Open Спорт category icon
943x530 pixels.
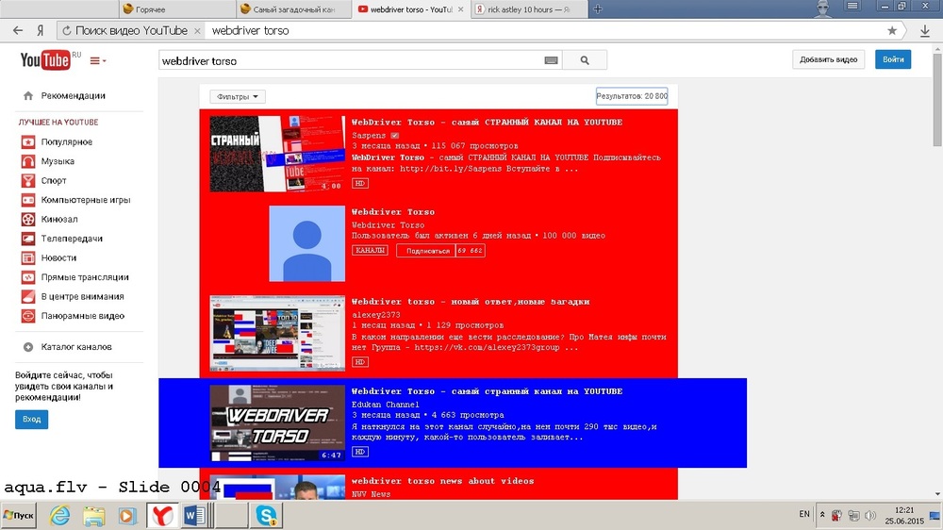pyautogui.click(x=28, y=180)
